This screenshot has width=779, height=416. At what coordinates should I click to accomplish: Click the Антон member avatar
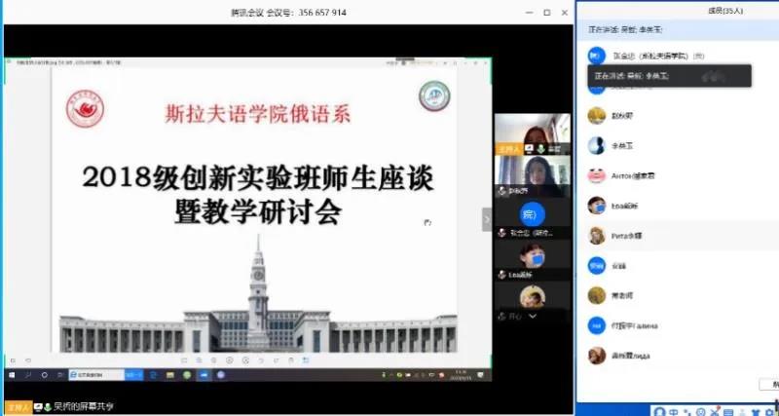tap(596, 176)
